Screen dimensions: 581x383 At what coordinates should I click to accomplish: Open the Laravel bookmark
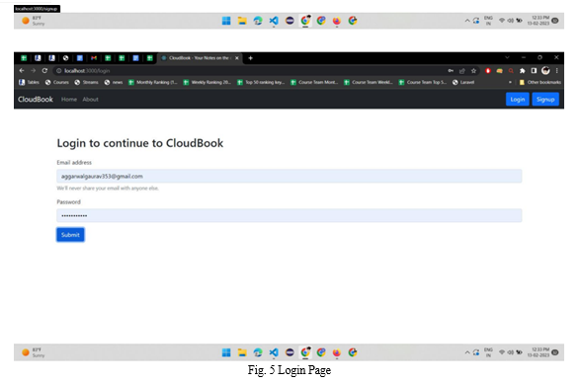[x=463, y=82]
